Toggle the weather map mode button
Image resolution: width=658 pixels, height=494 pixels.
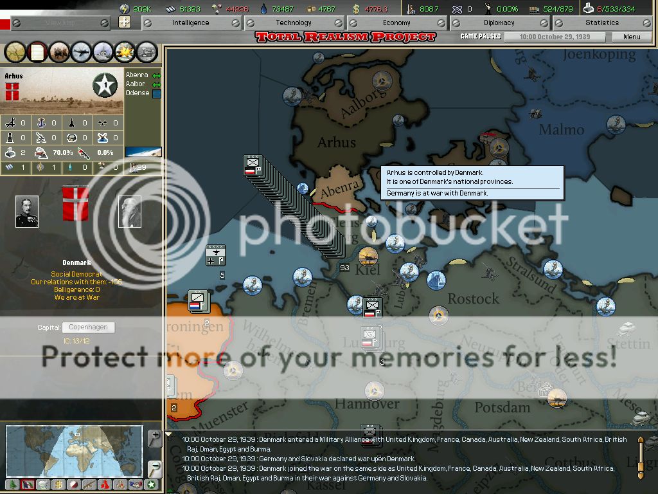tap(43, 484)
